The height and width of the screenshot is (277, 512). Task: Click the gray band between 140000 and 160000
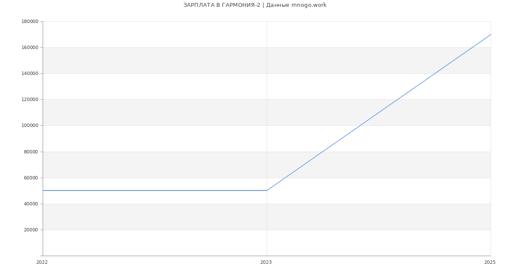tap(267, 60)
